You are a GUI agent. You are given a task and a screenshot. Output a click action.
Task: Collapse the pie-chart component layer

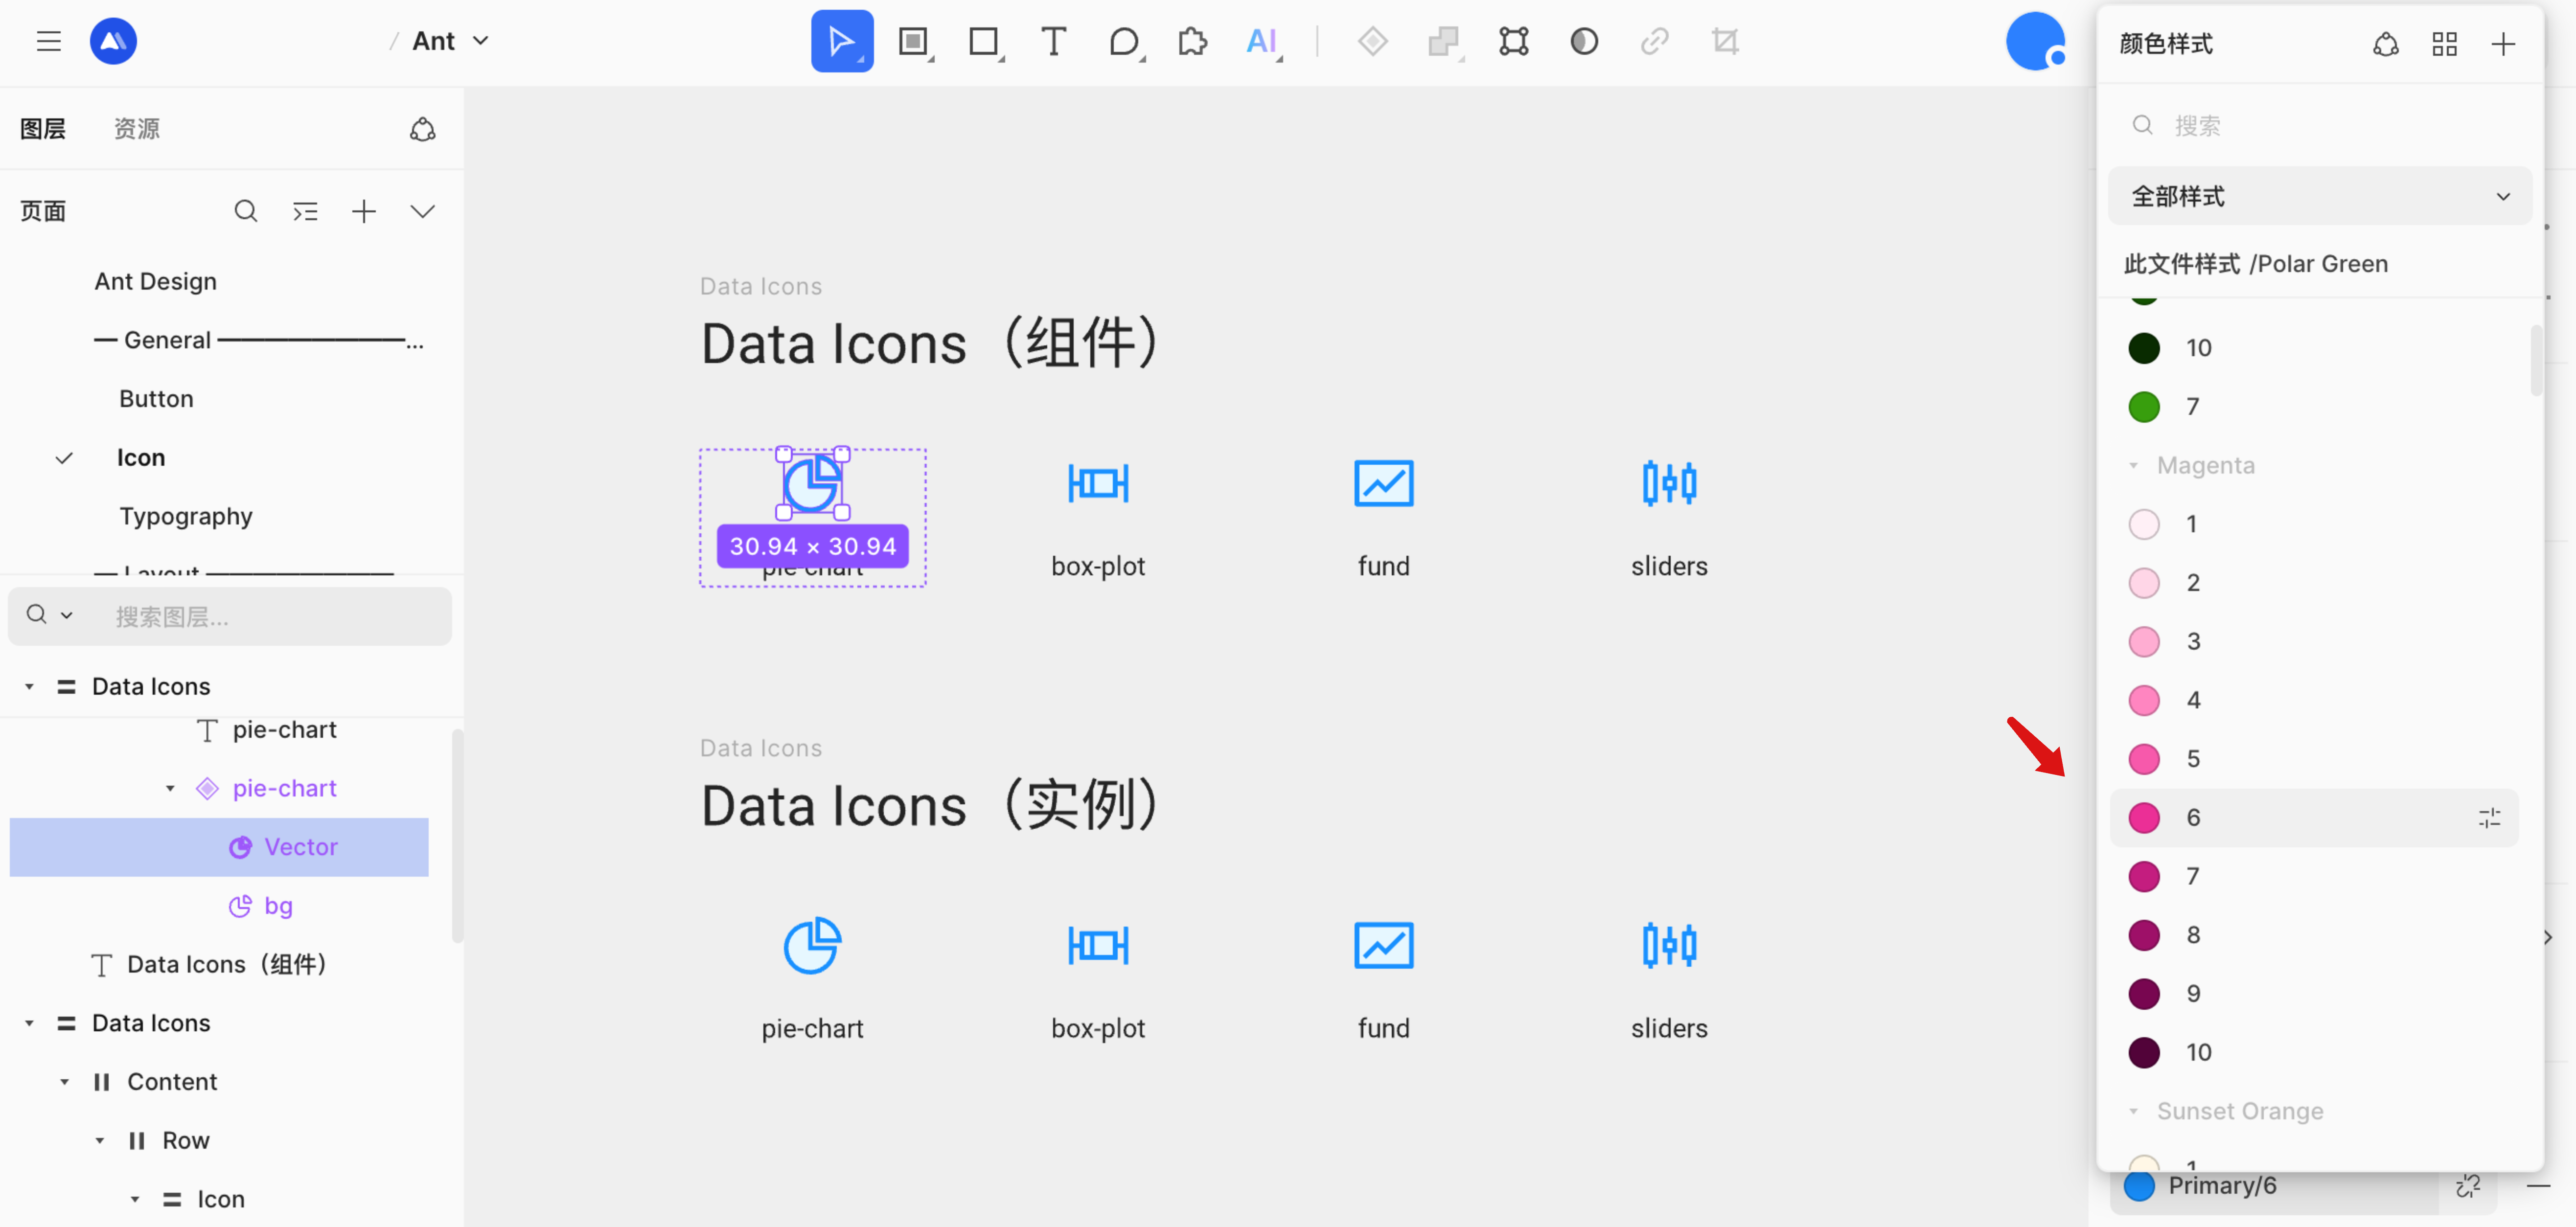click(x=170, y=789)
